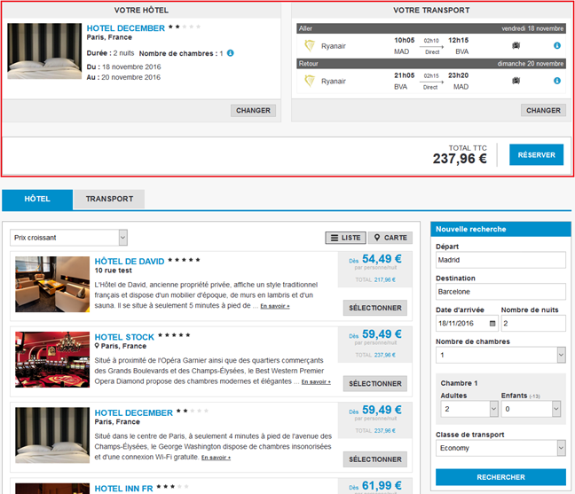575x494 pixels.
Task: Click info icon on outbound Ryanair flight
Action: 557,45
